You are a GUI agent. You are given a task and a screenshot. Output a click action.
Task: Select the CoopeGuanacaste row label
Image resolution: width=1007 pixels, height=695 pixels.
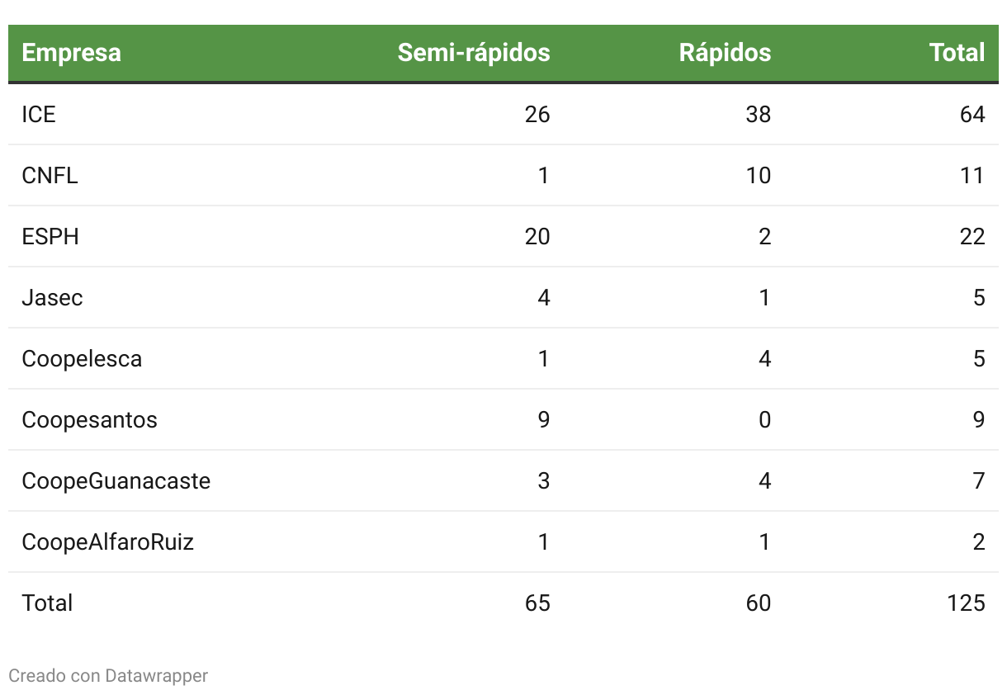116,481
